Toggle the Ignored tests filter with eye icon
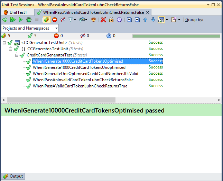This screenshot has width=223, height=181. click(84, 36)
